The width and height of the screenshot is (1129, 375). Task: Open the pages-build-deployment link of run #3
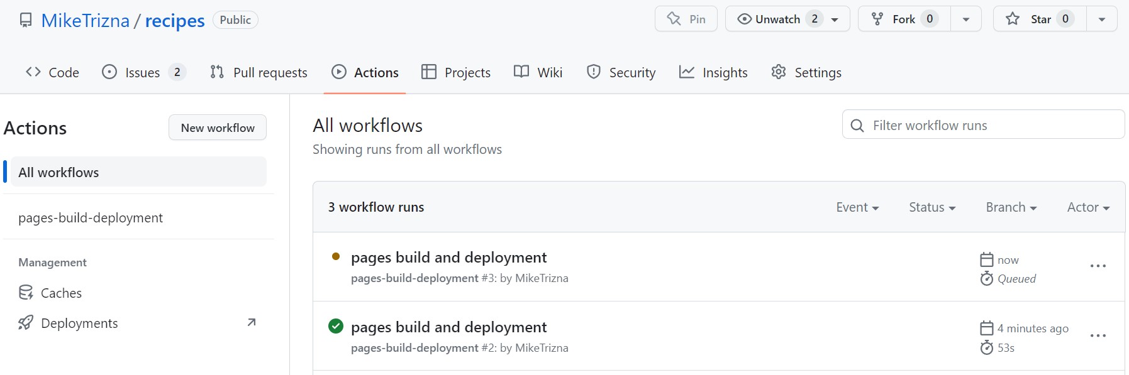pos(414,278)
